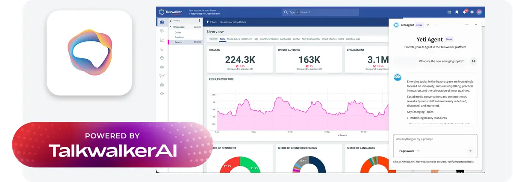Viewport: 513px width, 182px height.
Task: Click the 15.6% countries donut segment
Action: pos(303,161)
